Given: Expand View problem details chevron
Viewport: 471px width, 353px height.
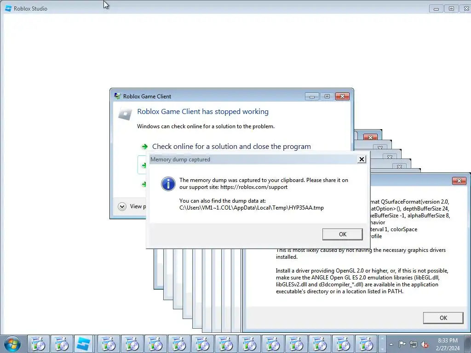Looking at the screenshot, I should 122,206.
